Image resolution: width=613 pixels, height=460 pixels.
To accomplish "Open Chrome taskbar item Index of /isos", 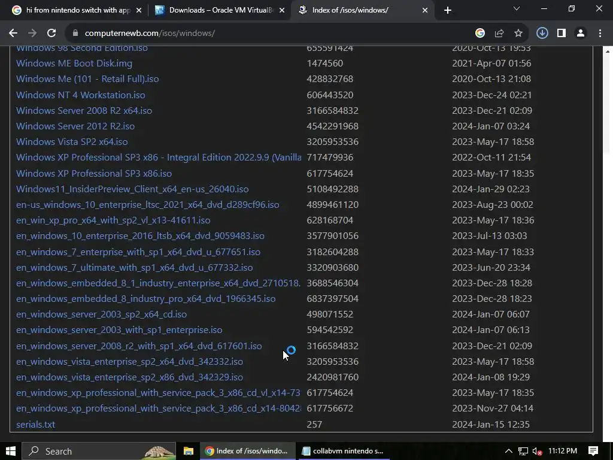I will [x=248, y=451].
